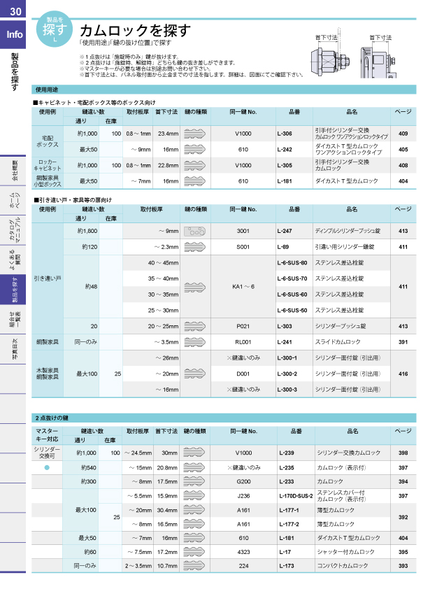This screenshot has width=444, height=589.
Task: Open the ホームページ side tab
Action: tap(15, 208)
